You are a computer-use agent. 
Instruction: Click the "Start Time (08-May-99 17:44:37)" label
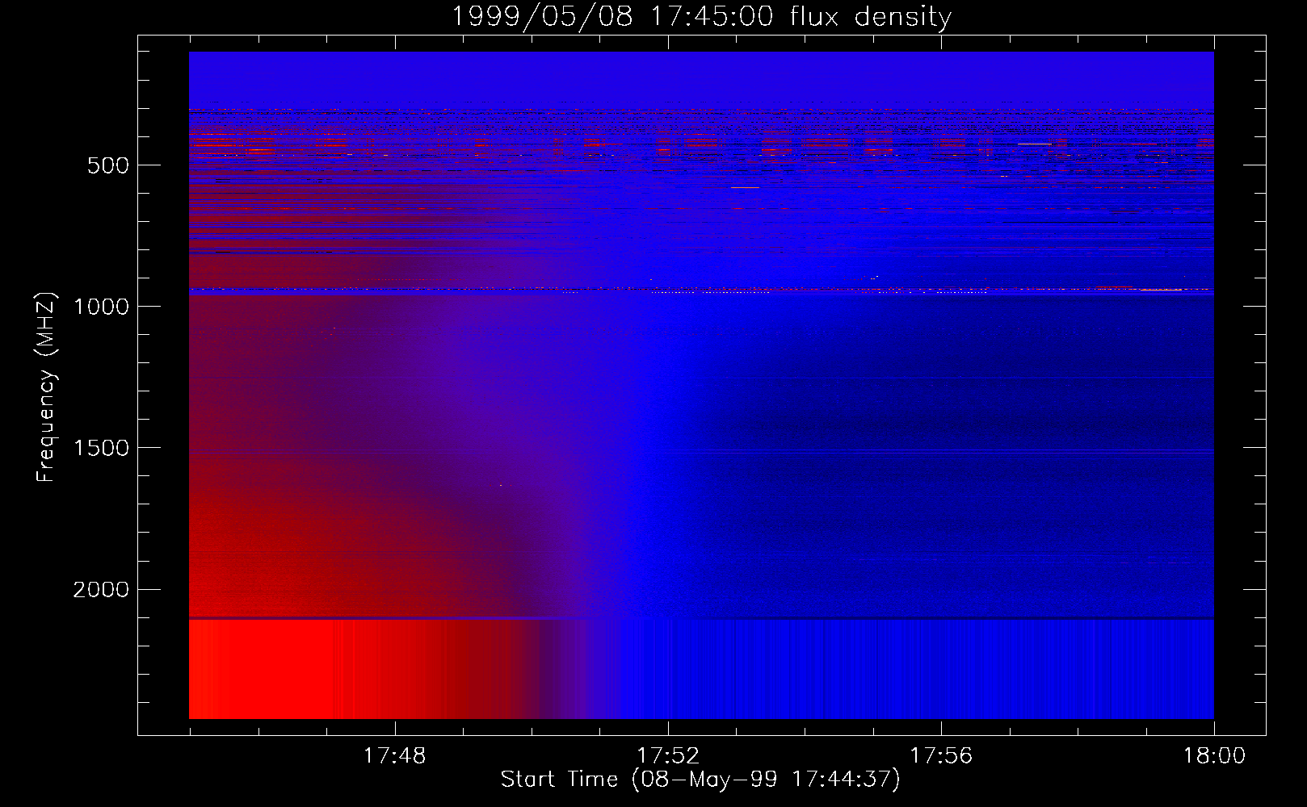click(x=700, y=780)
